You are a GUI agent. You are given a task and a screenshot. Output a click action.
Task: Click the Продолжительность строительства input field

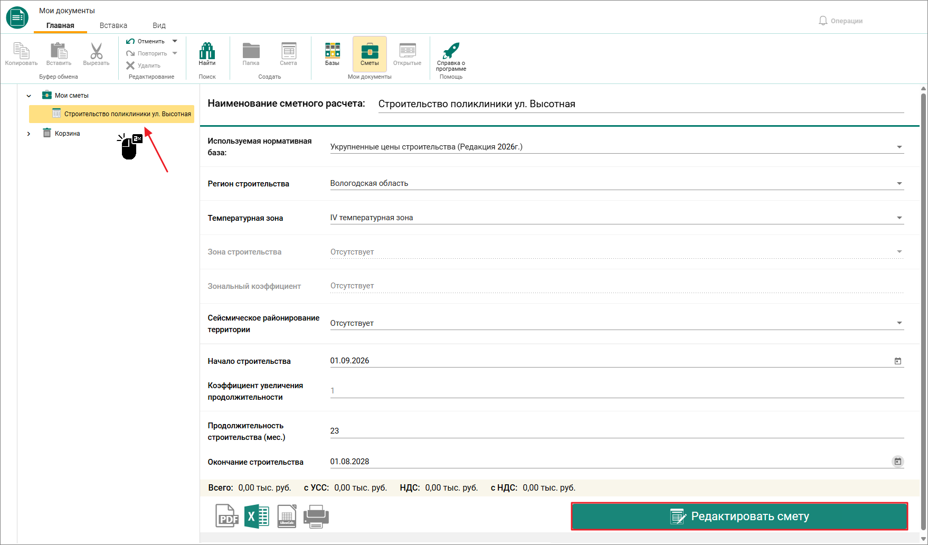(617, 431)
